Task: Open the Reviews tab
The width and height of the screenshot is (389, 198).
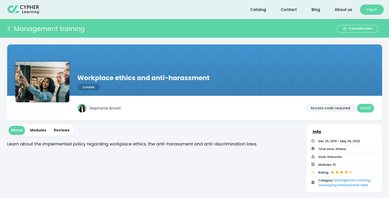Action: click(x=61, y=130)
